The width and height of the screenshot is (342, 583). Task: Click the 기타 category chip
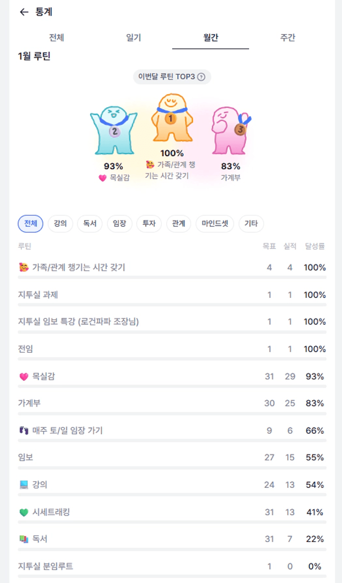[x=251, y=224]
